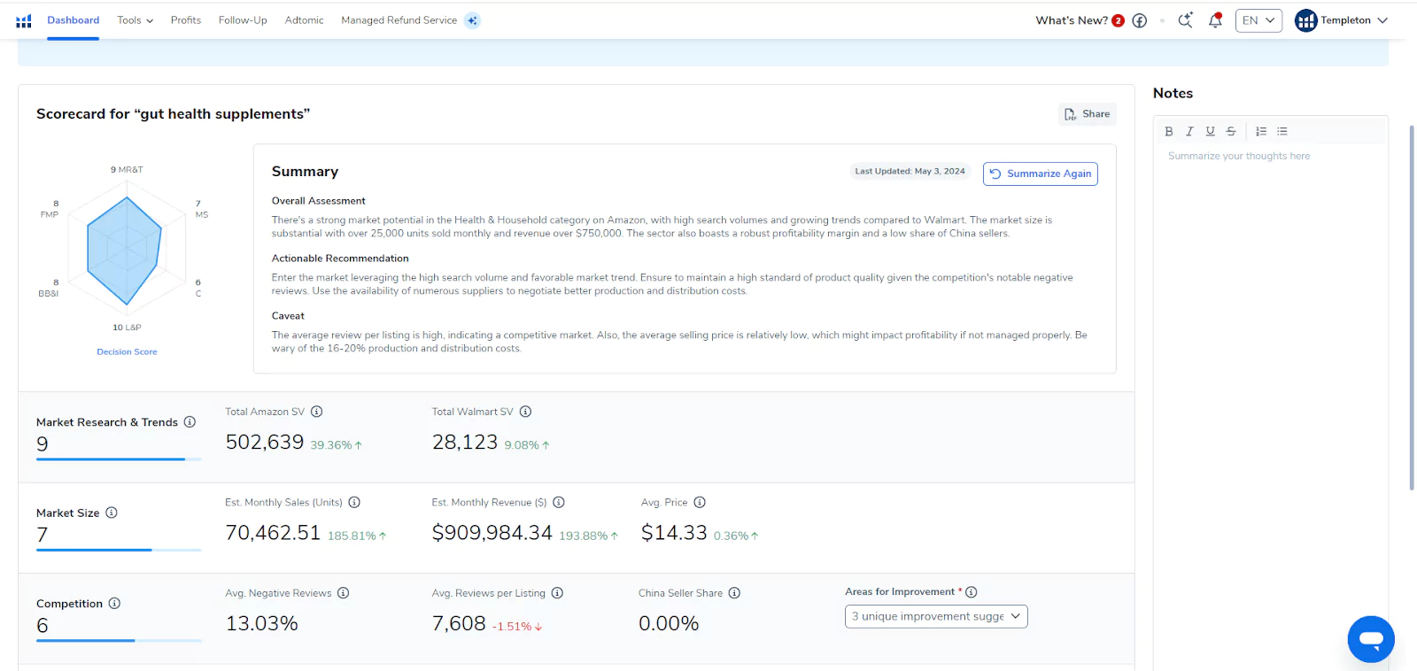Expand the Templeton account menu

point(1341,20)
